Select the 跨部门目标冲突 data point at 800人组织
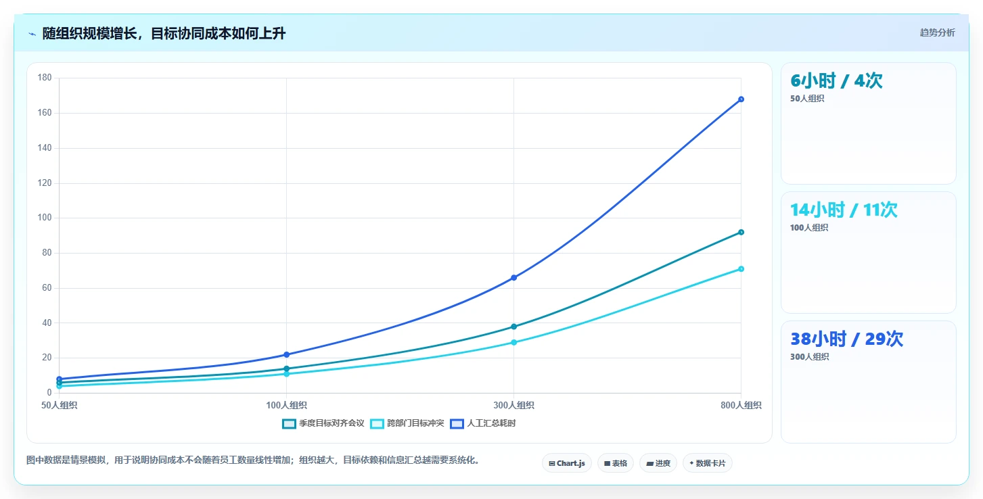The height and width of the screenshot is (499, 983). [741, 268]
